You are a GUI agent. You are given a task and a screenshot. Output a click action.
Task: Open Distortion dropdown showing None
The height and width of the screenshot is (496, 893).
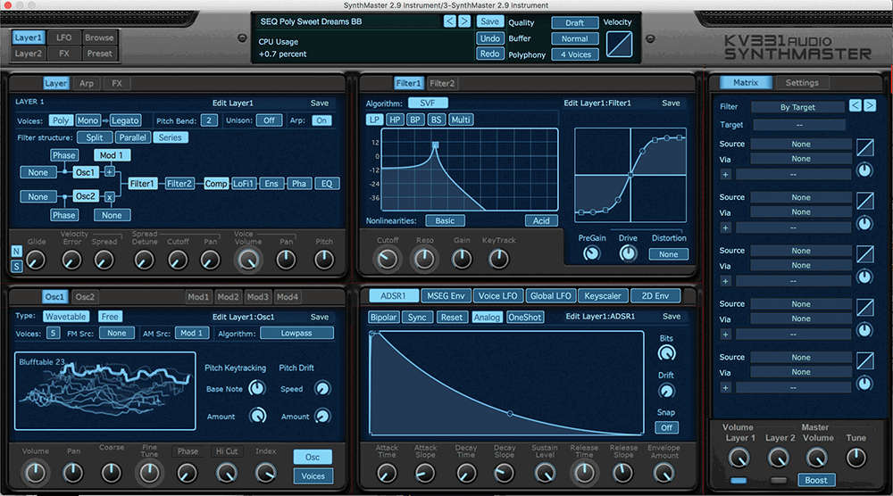(668, 254)
